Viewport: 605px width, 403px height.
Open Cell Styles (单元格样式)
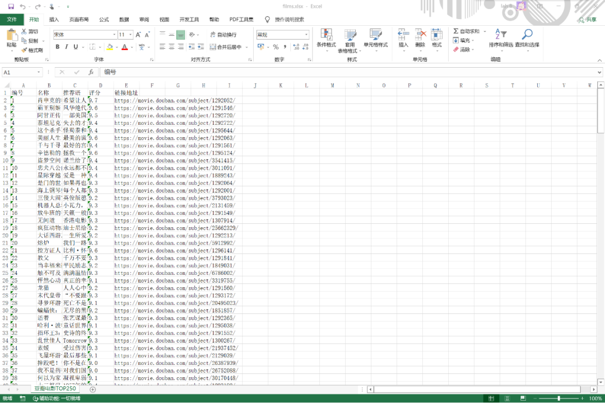375,40
